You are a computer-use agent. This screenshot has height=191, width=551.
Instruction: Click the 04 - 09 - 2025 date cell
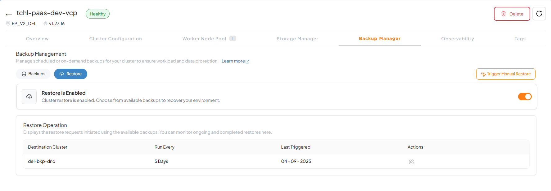coord(296,161)
